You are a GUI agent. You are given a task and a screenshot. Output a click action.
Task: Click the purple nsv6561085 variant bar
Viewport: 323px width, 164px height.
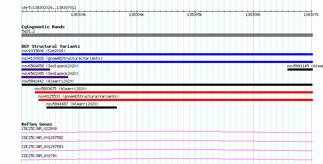coord(45,77)
